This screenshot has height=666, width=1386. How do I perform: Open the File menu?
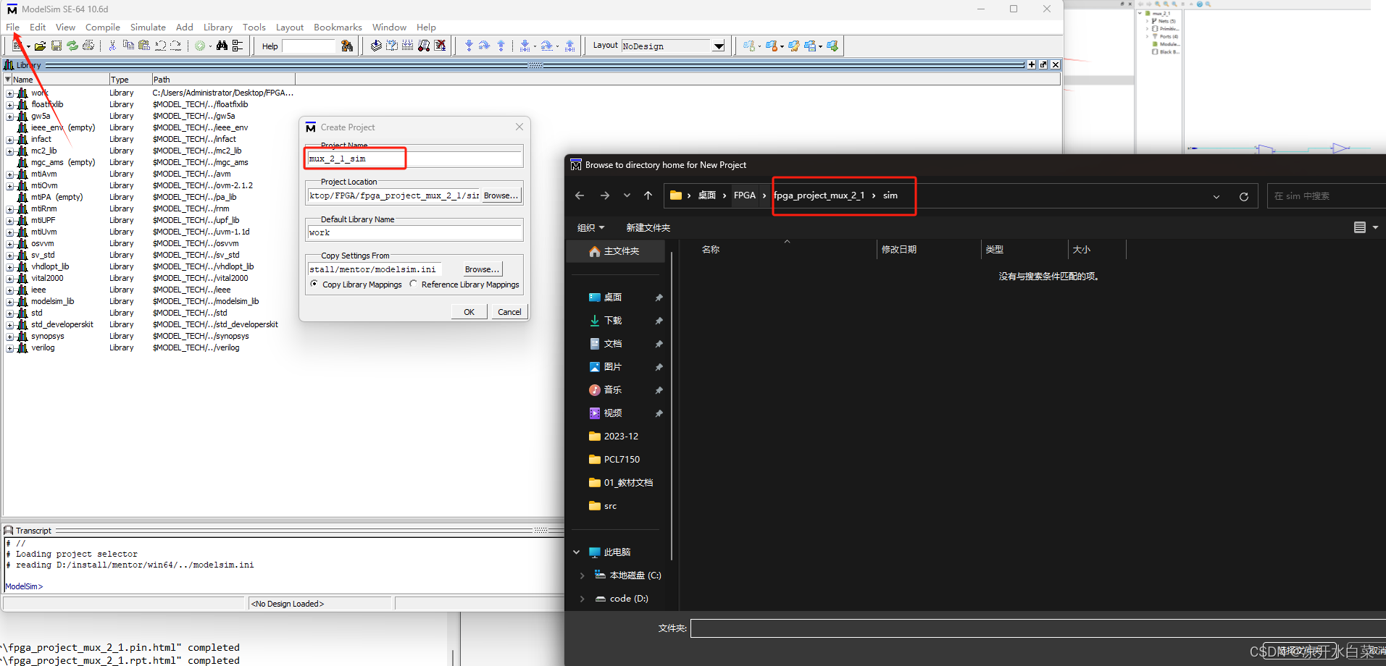click(13, 27)
